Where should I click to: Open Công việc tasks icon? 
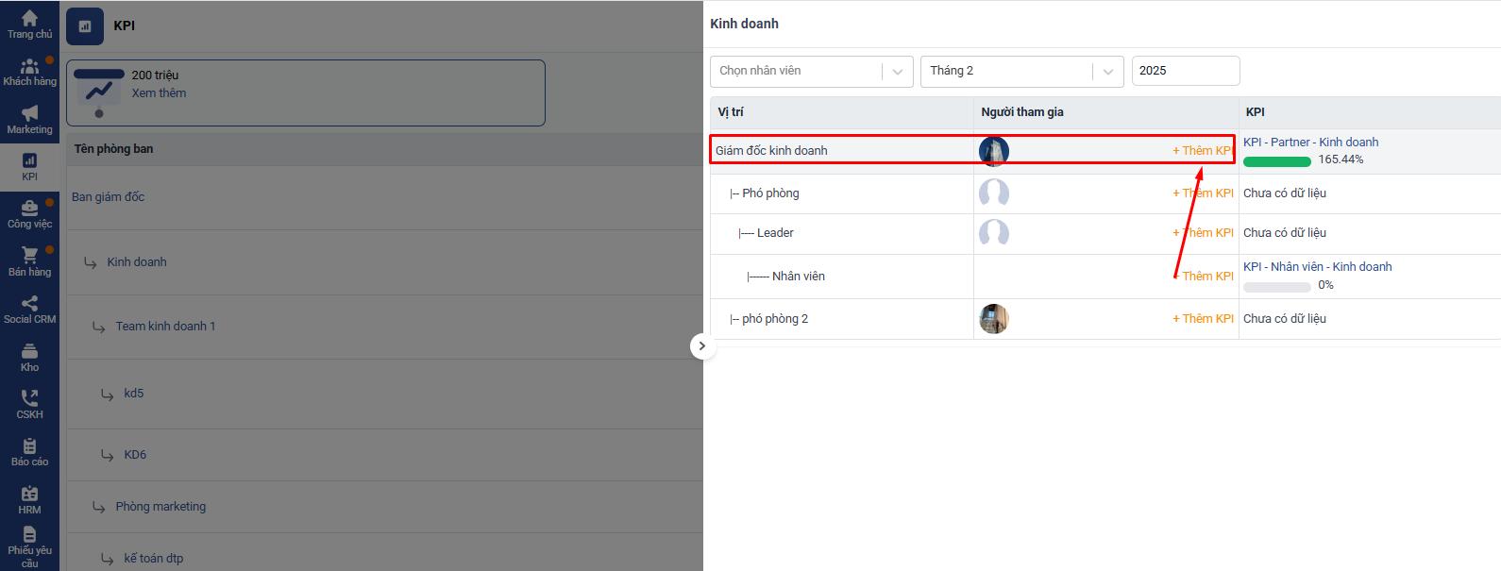(29, 214)
